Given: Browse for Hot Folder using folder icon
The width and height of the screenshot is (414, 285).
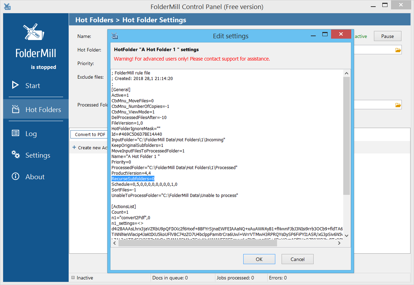Looking at the screenshot, I should [398, 50].
